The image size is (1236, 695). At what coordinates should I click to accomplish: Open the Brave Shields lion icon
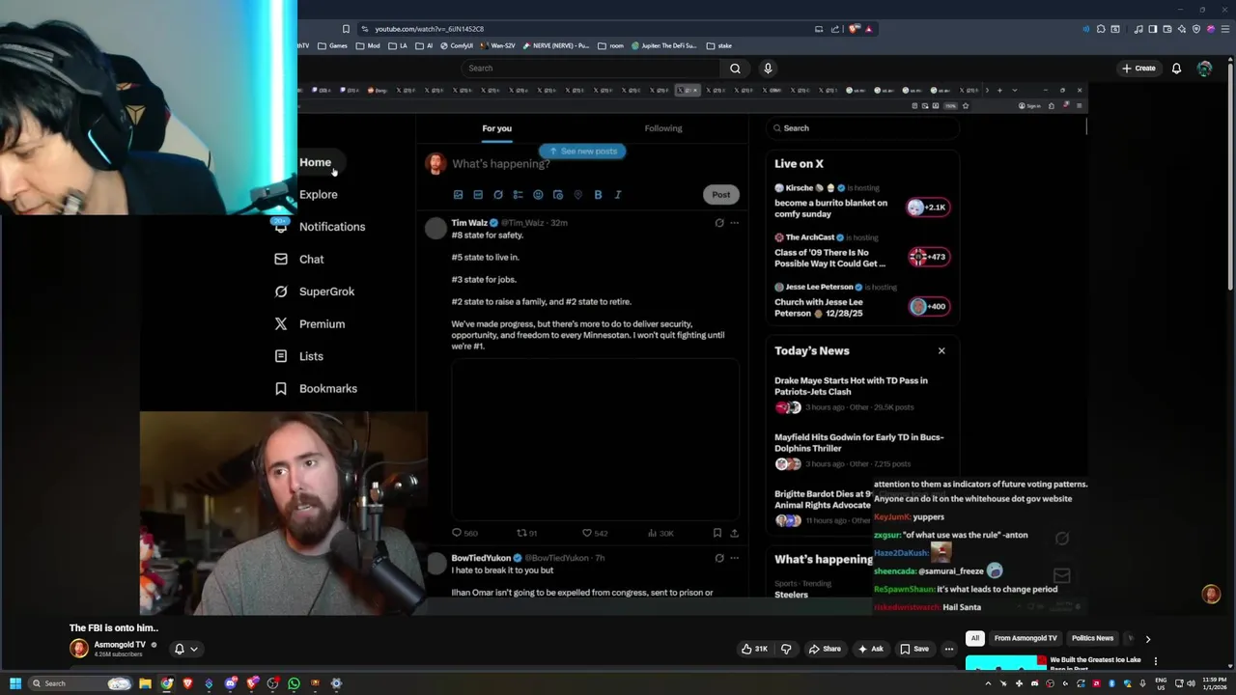point(854,29)
